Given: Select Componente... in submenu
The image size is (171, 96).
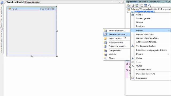Looking at the screenshot, I should click(117, 50).
